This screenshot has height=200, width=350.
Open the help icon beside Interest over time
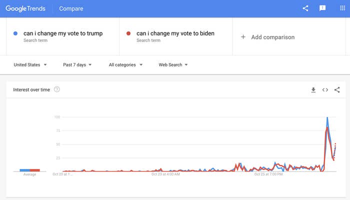[57, 89]
